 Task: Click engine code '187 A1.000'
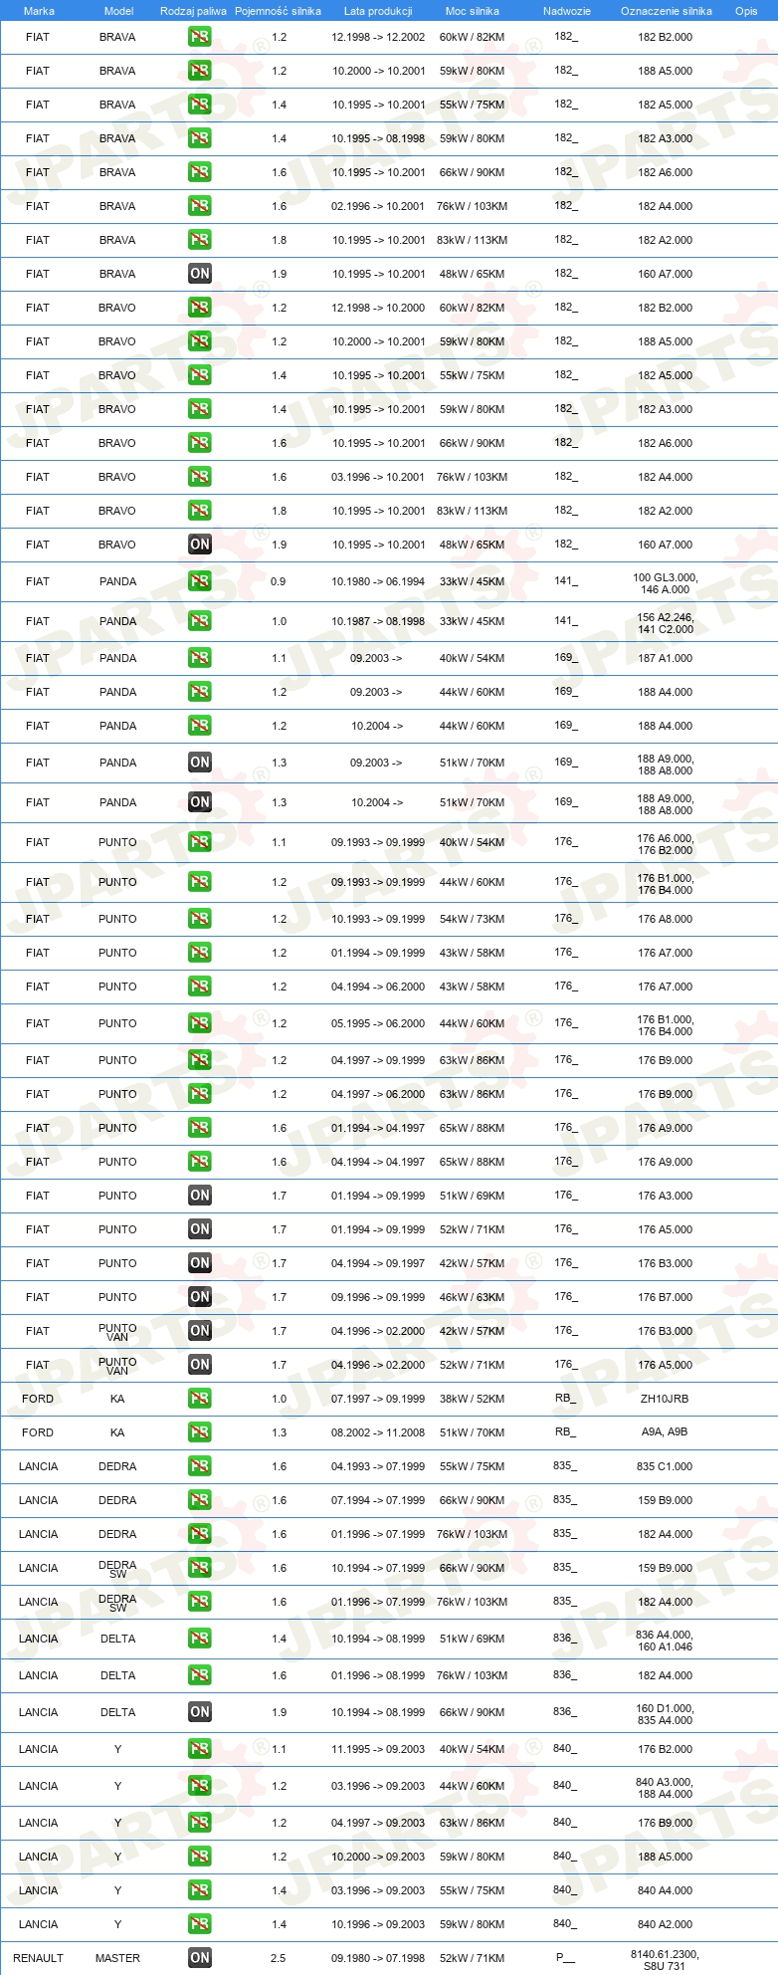[x=665, y=658]
